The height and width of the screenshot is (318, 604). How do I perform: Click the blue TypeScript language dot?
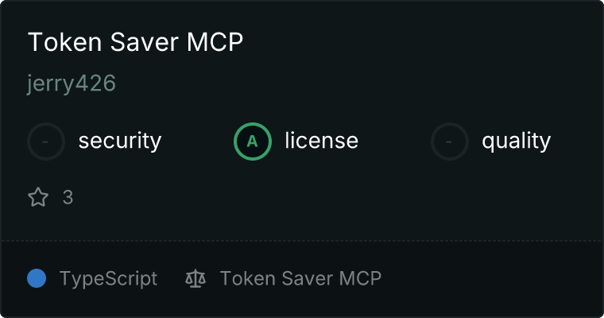tap(37, 278)
